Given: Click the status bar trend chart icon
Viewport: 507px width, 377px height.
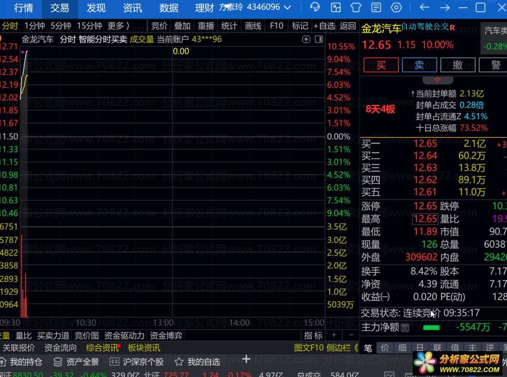Looking at the screenshot, I should pos(389,374).
